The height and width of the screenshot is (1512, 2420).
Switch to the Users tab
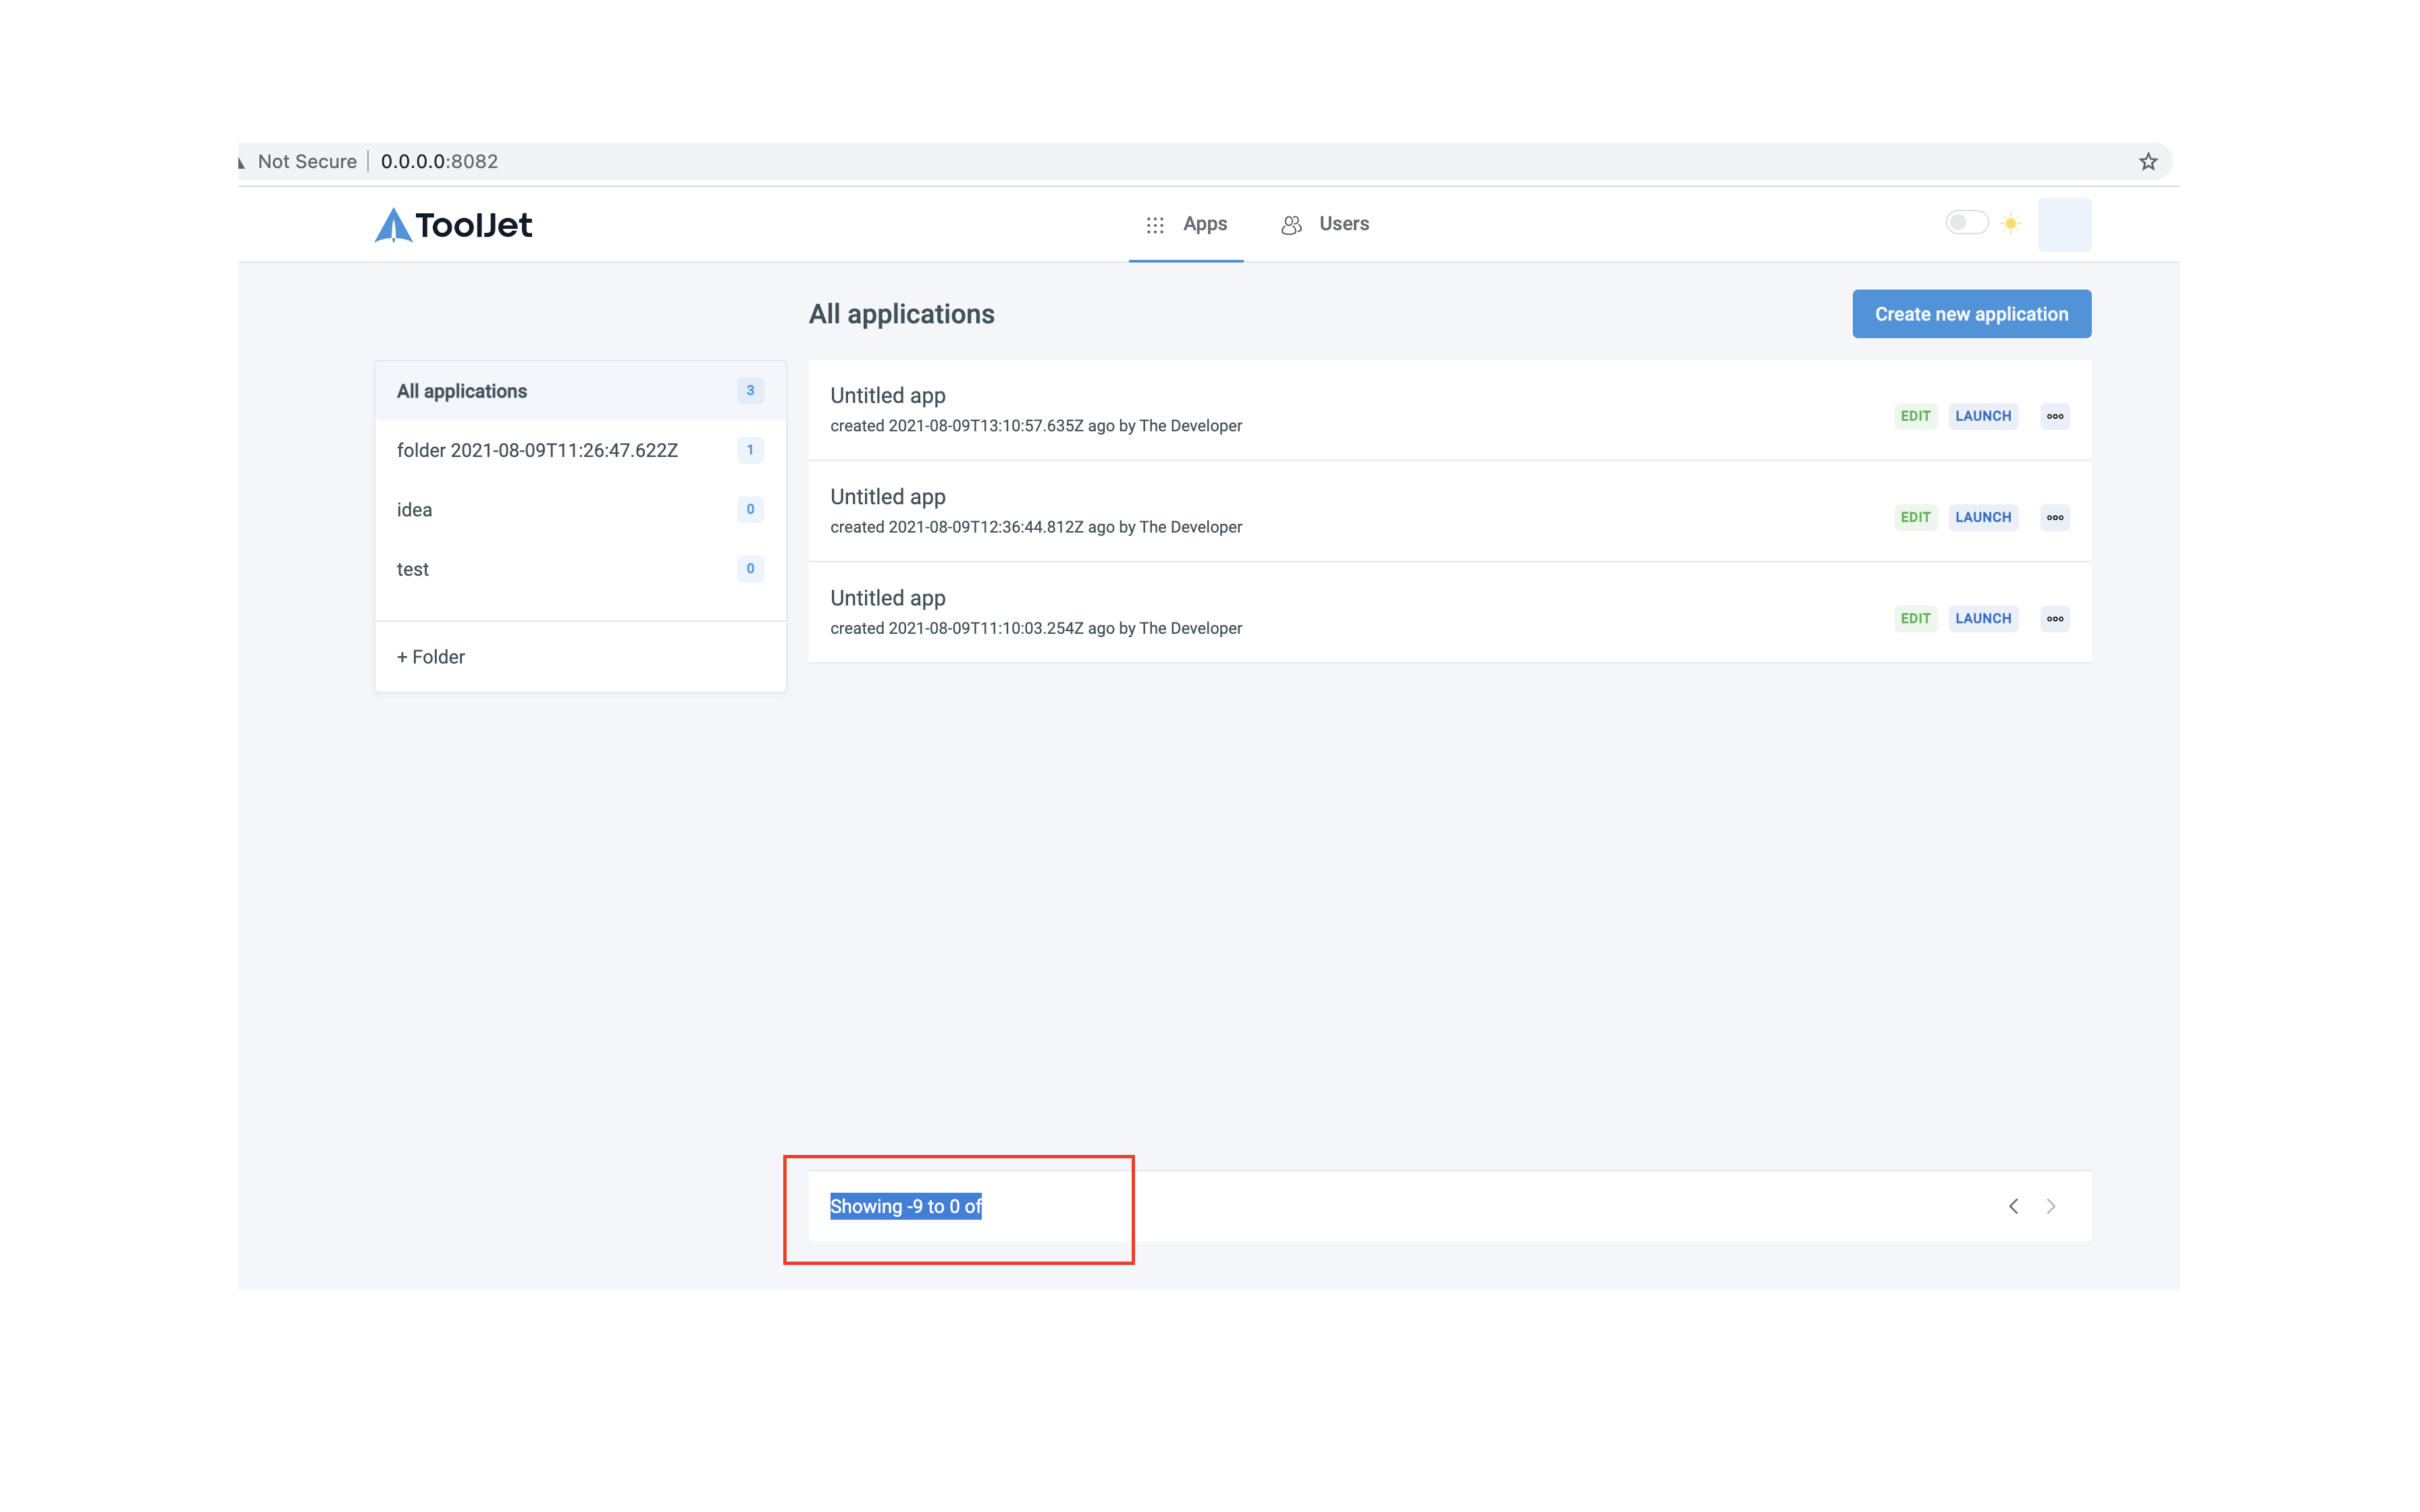coord(1343,224)
